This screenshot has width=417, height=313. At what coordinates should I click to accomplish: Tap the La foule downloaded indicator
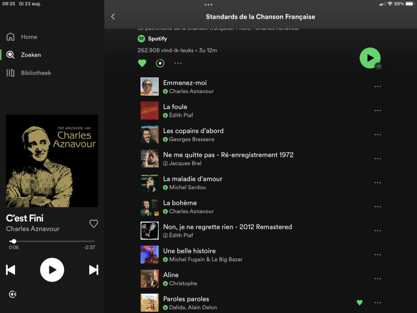pyautogui.click(x=165, y=115)
